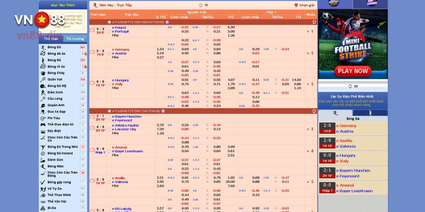Open live TV icon for e-Hungary vs e-Italy
Screen dimensions: 425x212
(x=92, y=83)
